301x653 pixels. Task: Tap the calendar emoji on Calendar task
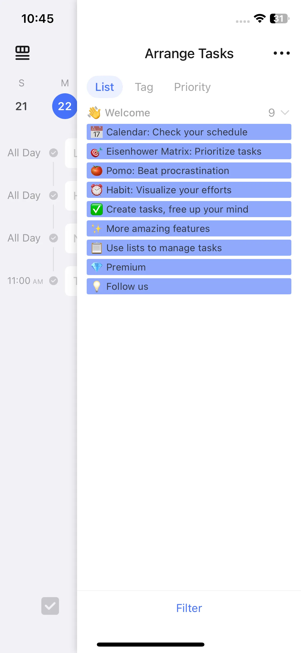click(x=97, y=132)
